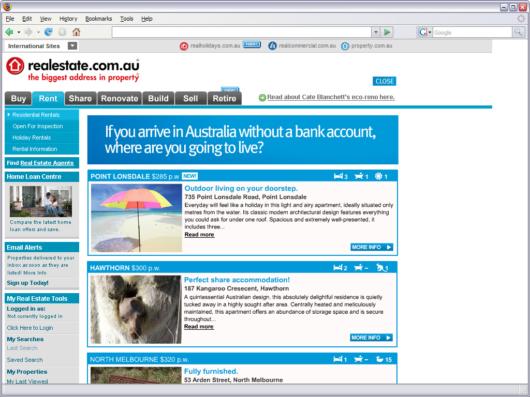This screenshot has width=530, height=397.
Task: Open the File menu
Action: (x=10, y=19)
